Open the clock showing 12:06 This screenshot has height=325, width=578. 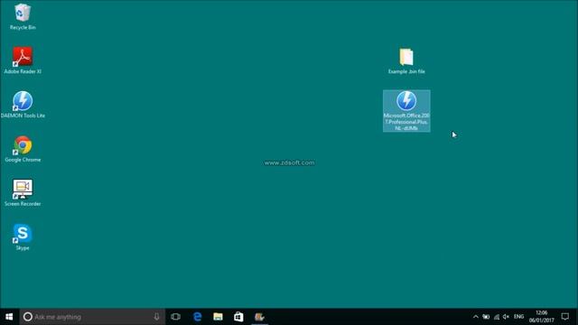pyautogui.click(x=542, y=317)
